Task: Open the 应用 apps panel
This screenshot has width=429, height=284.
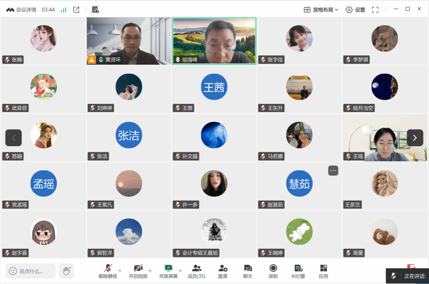Action: click(x=323, y=271)
